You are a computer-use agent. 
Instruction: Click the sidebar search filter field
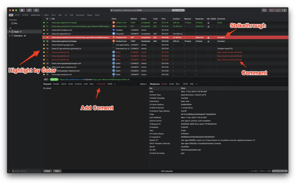[x=26, y=171]
